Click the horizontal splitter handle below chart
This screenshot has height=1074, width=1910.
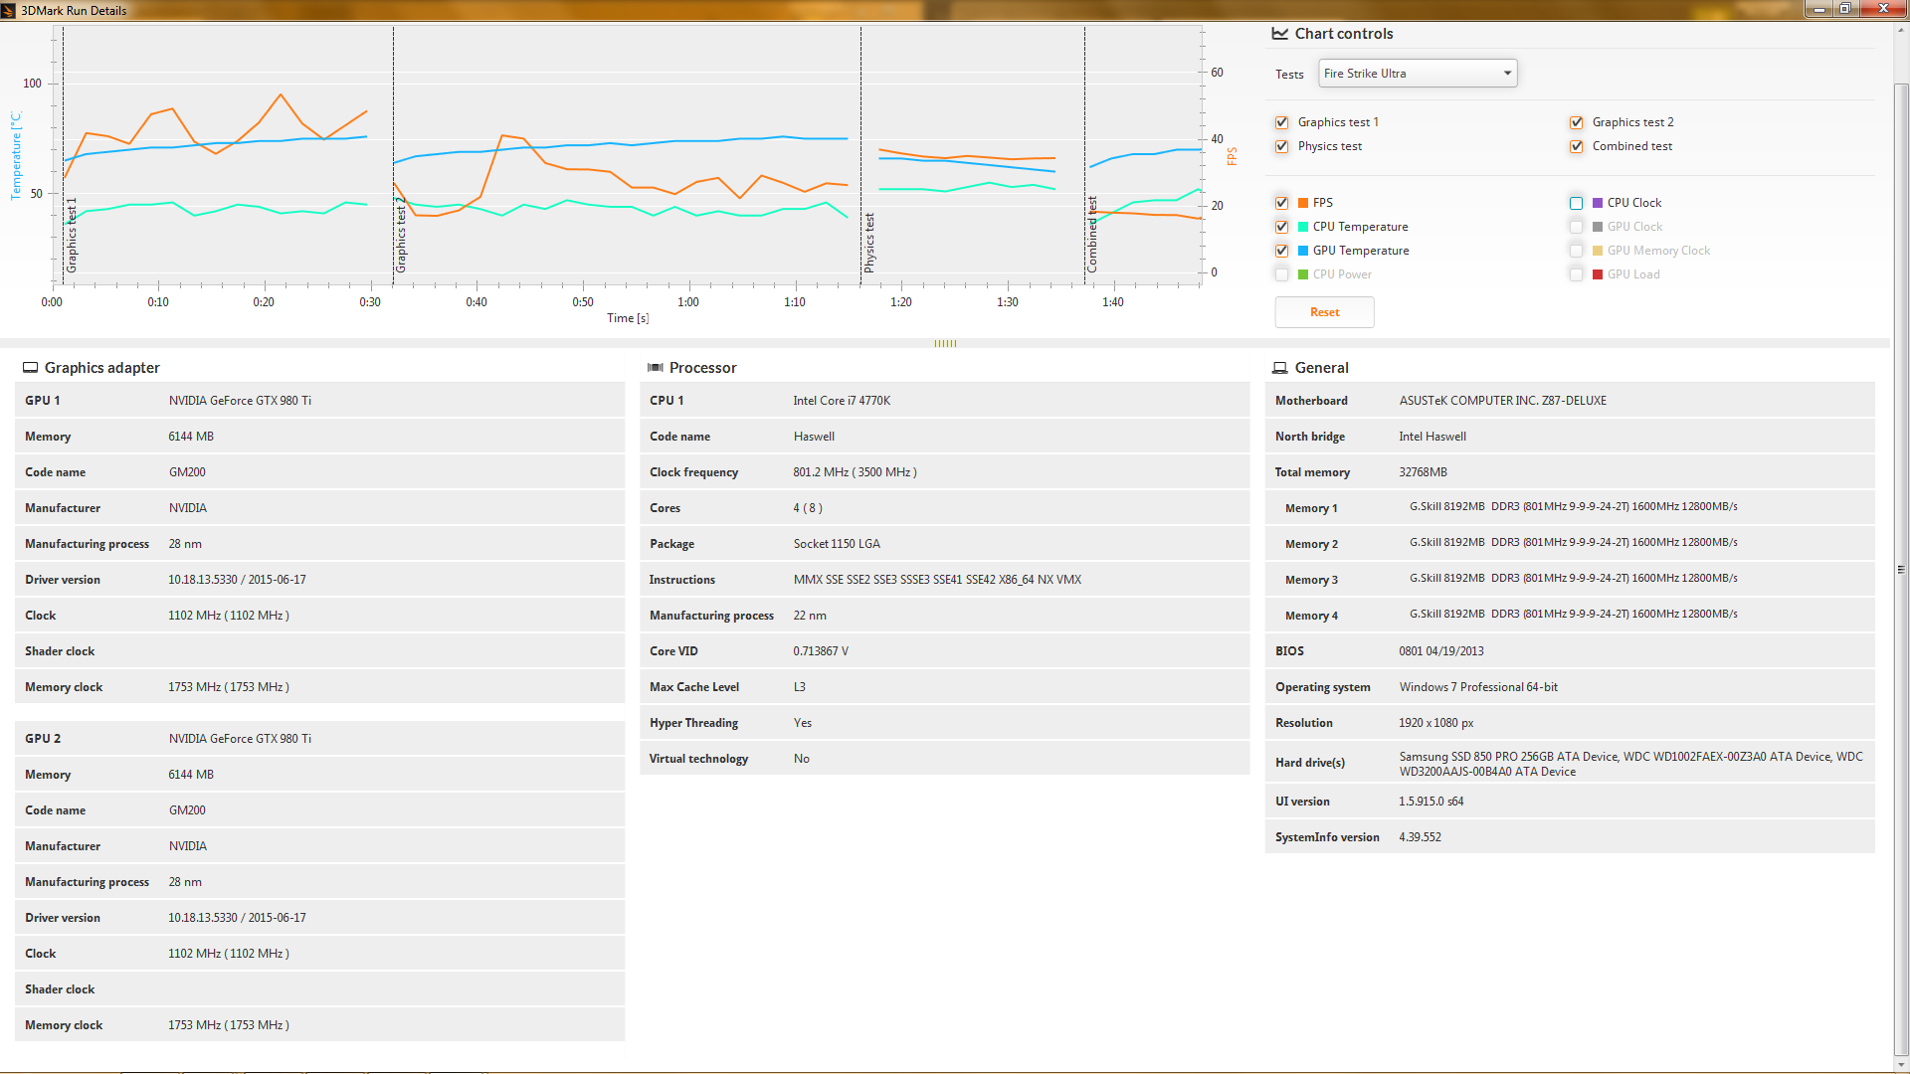(x=945, y=343)
